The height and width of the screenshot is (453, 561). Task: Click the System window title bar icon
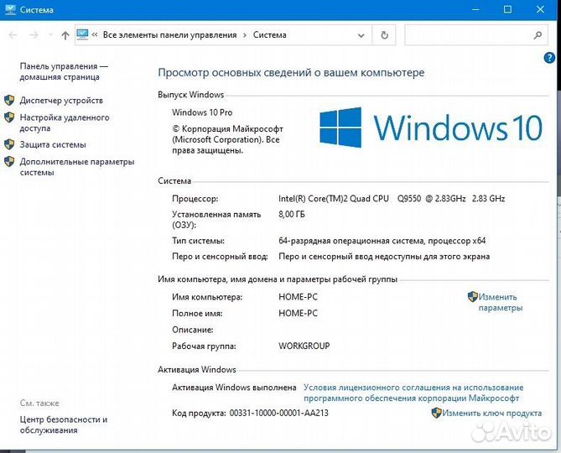(x=10, y=9)
